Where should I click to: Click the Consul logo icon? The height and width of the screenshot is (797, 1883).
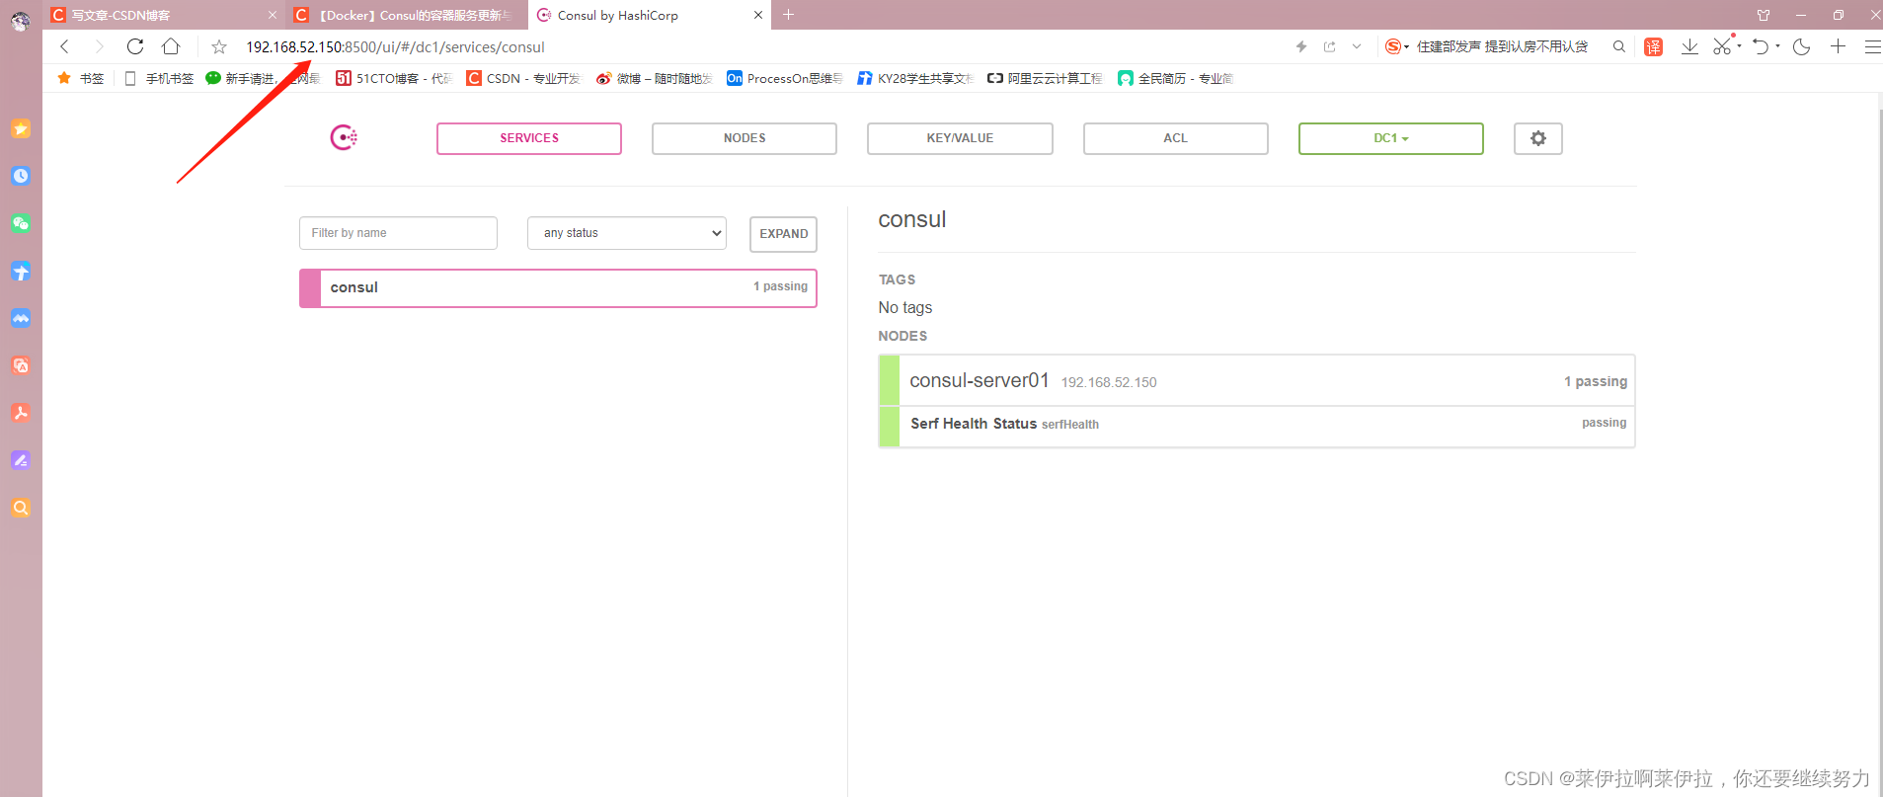pyautogui.click(x=344, y=137)
